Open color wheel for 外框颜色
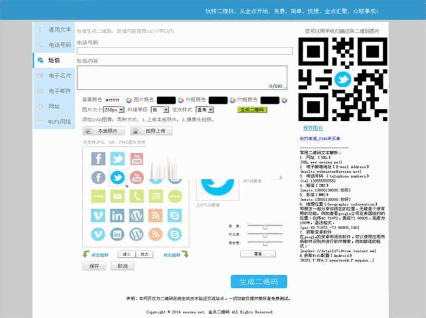Viewport: 426px width, 318px height. click(233, 100)
